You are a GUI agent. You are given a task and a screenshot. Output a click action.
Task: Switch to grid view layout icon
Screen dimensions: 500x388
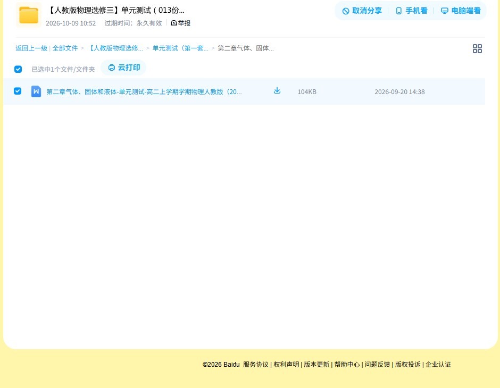[477, 48]
